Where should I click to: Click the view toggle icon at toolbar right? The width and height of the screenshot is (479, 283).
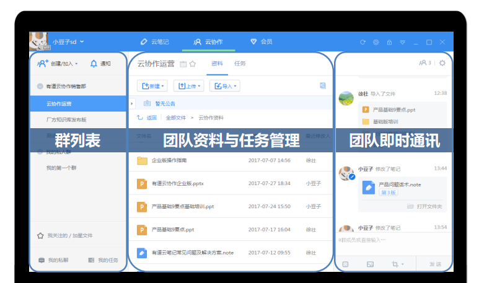[323, 86]
